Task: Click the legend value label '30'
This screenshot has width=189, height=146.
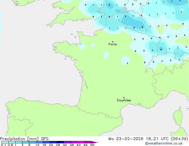Action: tap(65, 145)
